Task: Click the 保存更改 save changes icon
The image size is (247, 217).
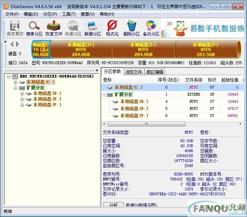Action: point(15,28)
